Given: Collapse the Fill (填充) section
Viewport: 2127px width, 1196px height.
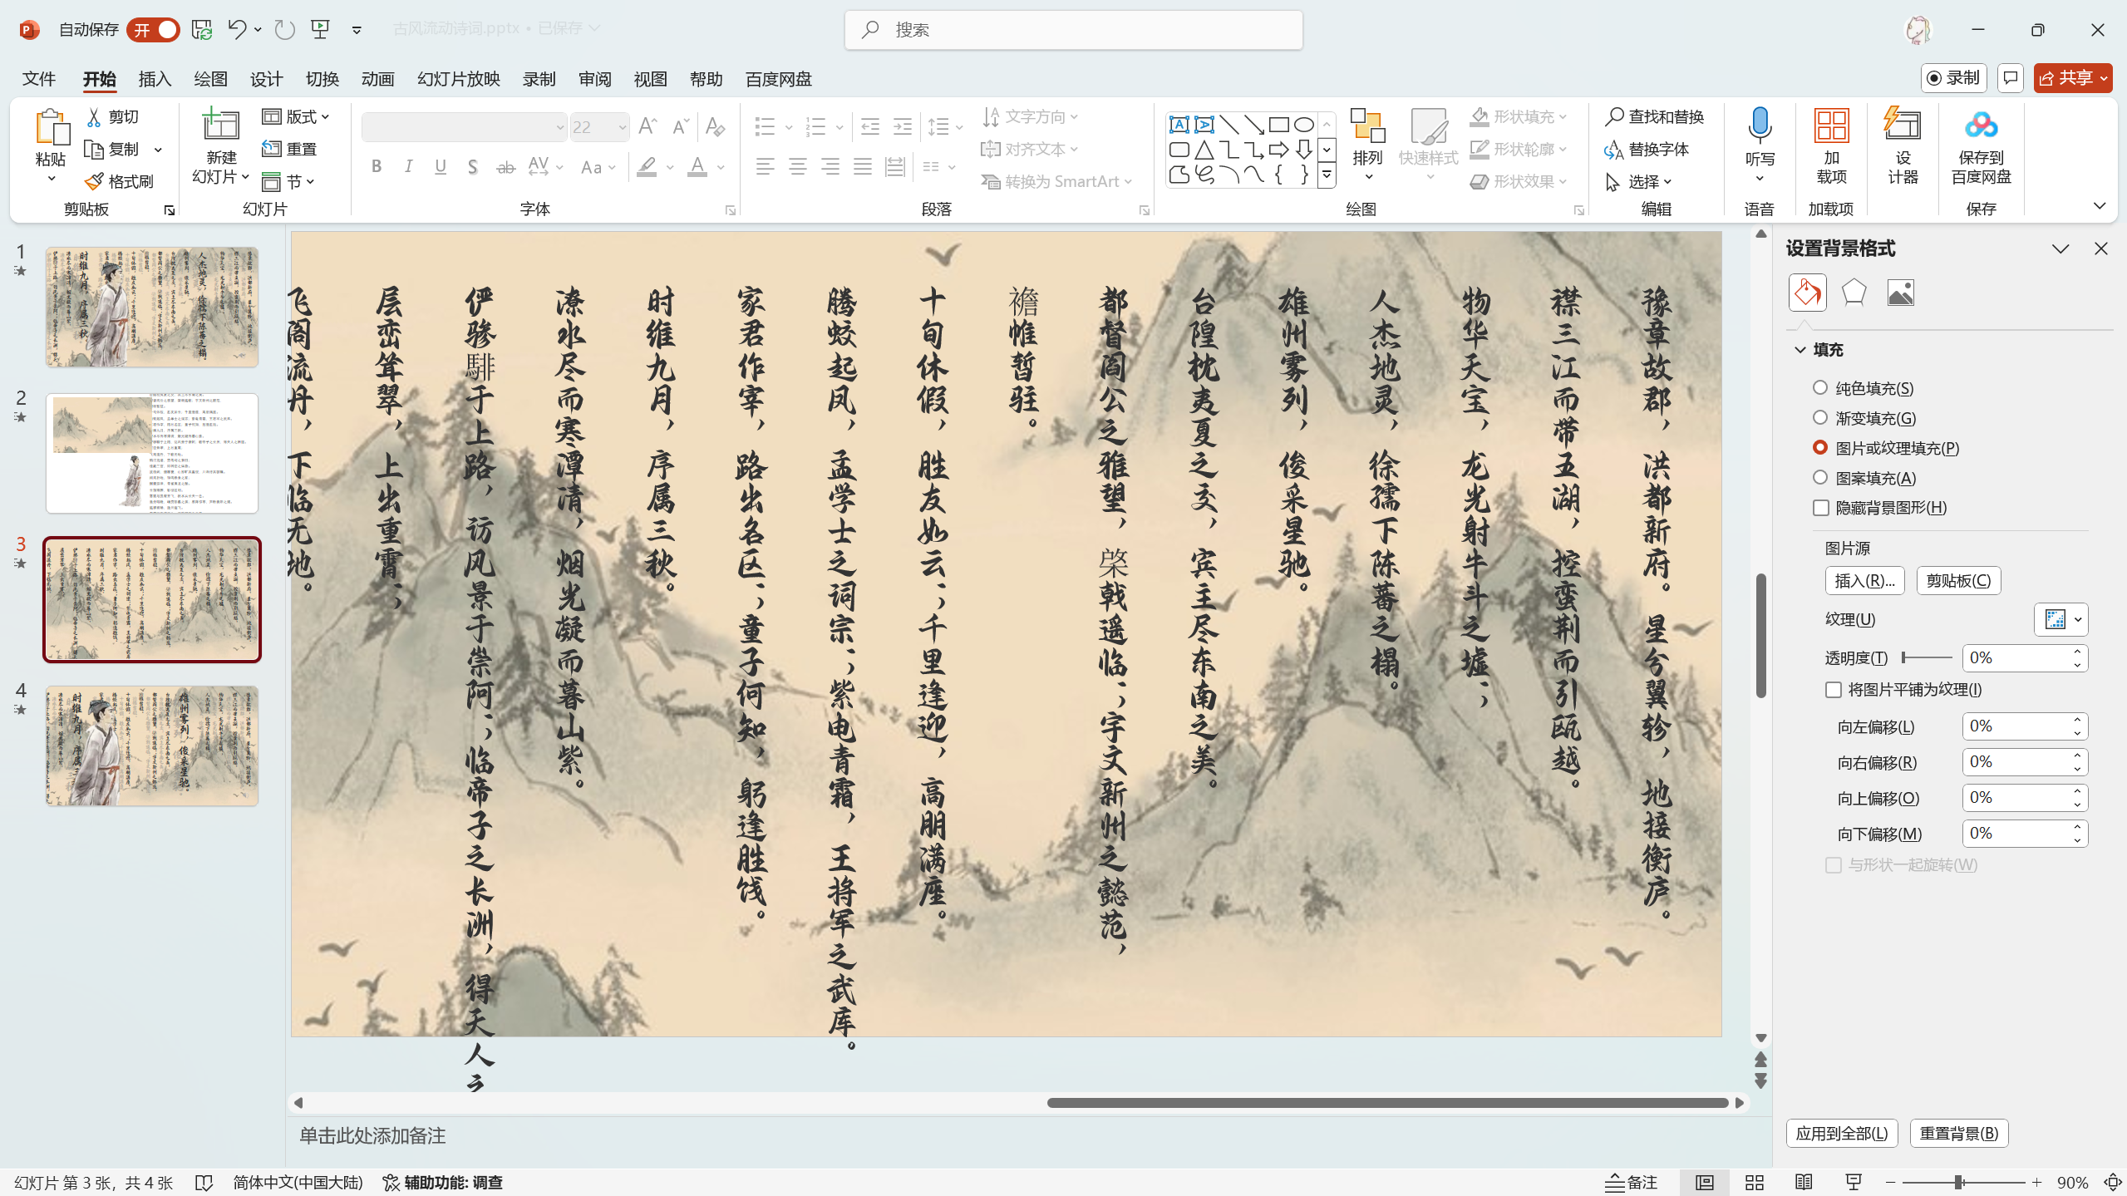Looking at the screenshot, I should [1800, 350].
